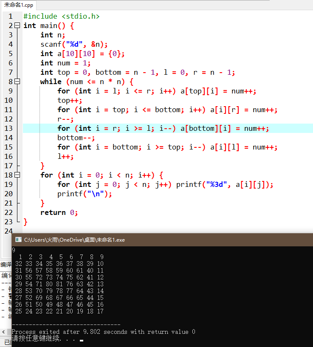
Task: Click 'printf("\n");' on line 20
Action: pyautogui.click(x=85, y=194)
